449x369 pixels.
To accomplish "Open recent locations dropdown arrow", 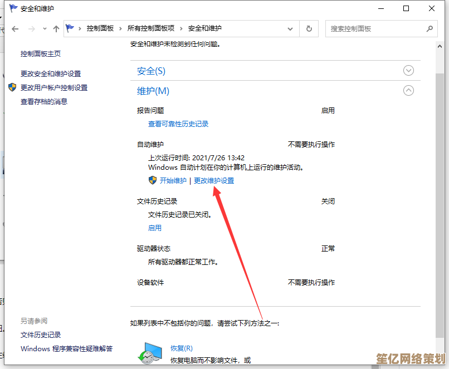I will [45, 28].
